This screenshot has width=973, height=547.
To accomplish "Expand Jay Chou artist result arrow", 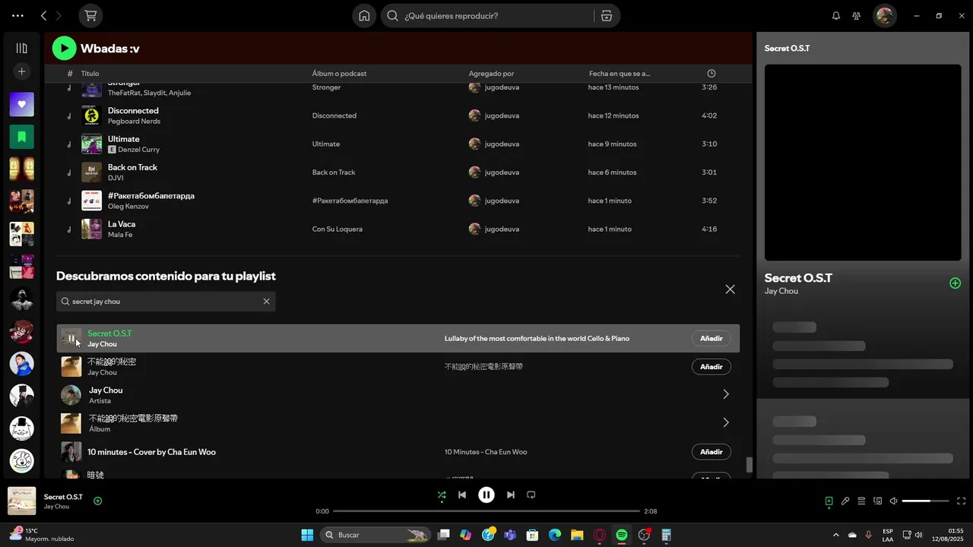I will 725,394.
